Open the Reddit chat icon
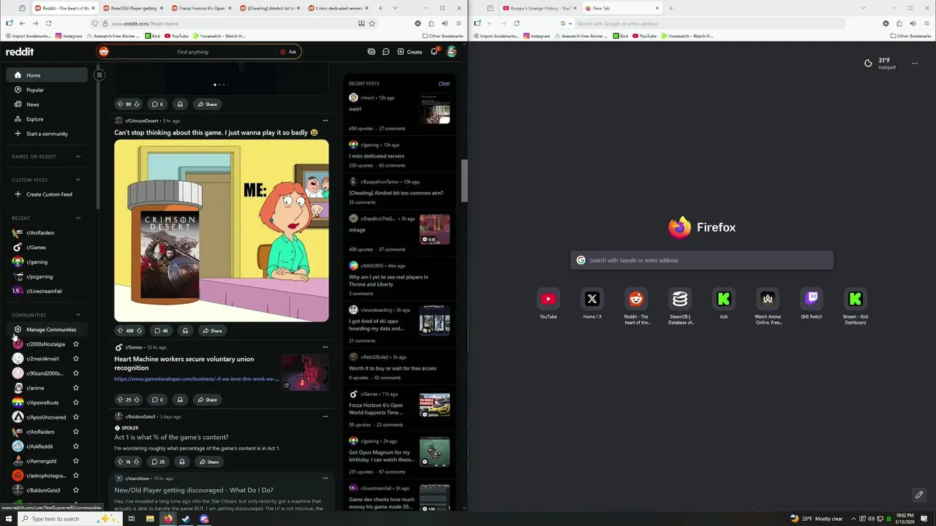Viewport: 936px width, 526px height. pos(386,52)
